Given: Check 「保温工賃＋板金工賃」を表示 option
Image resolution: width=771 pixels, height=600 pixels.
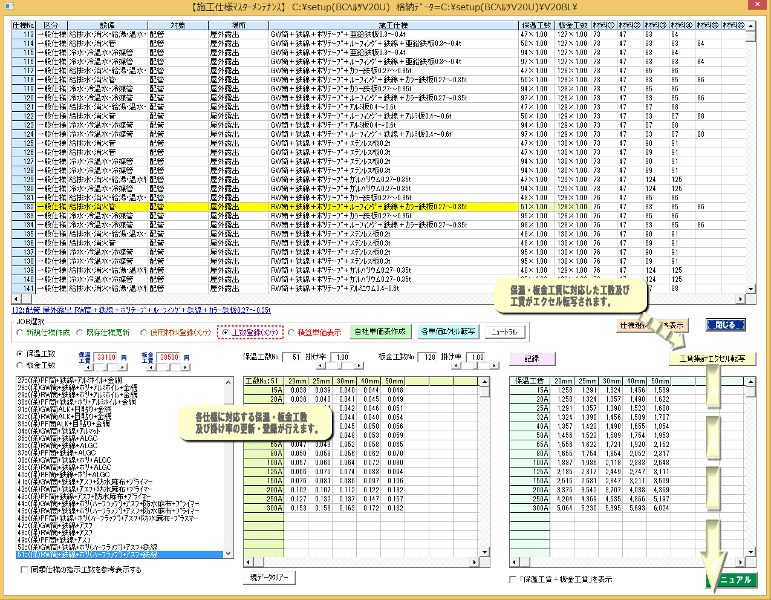Looking at the screenshot, I should [x=513, y=579].
